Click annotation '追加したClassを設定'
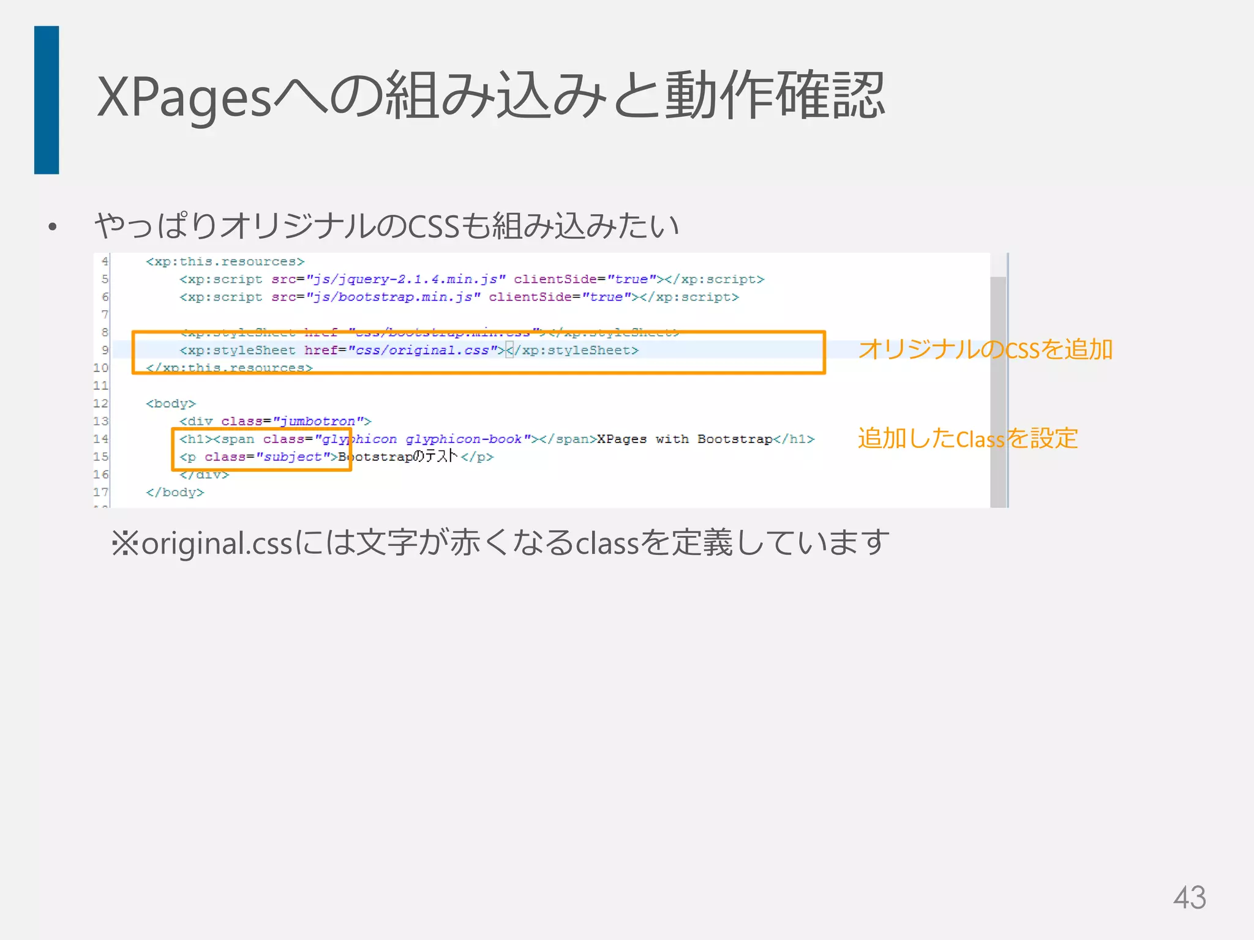Screen dimensions: 1254x940 click(x=967, y=438)
